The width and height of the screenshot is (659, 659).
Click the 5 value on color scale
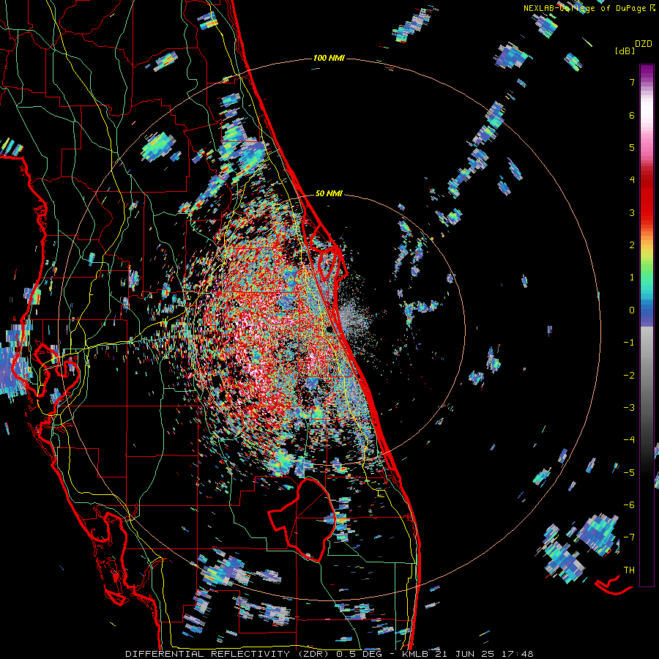coord(632,147)
